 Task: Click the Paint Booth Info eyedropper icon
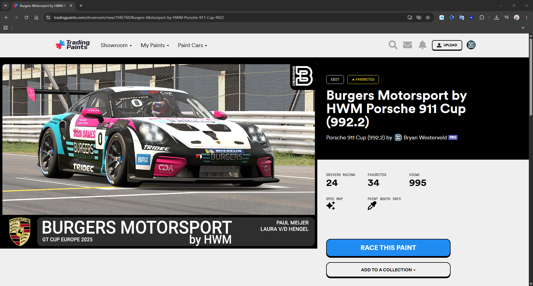coord(372,206)
